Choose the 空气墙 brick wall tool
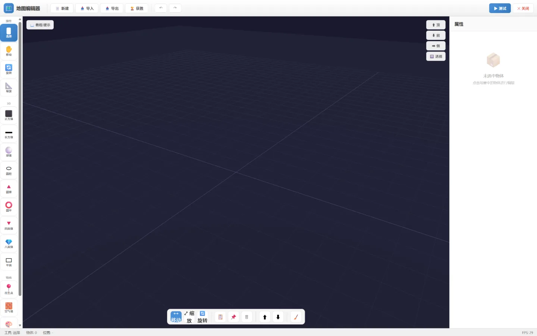Image resolution: width=537 pixels, height=336 pixels. pos(9,308)
